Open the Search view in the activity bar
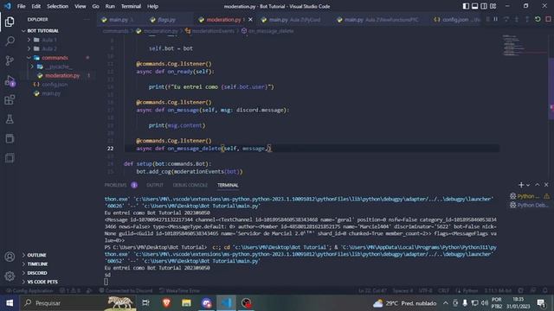554x311 pixels. click(x=10, y=41)
